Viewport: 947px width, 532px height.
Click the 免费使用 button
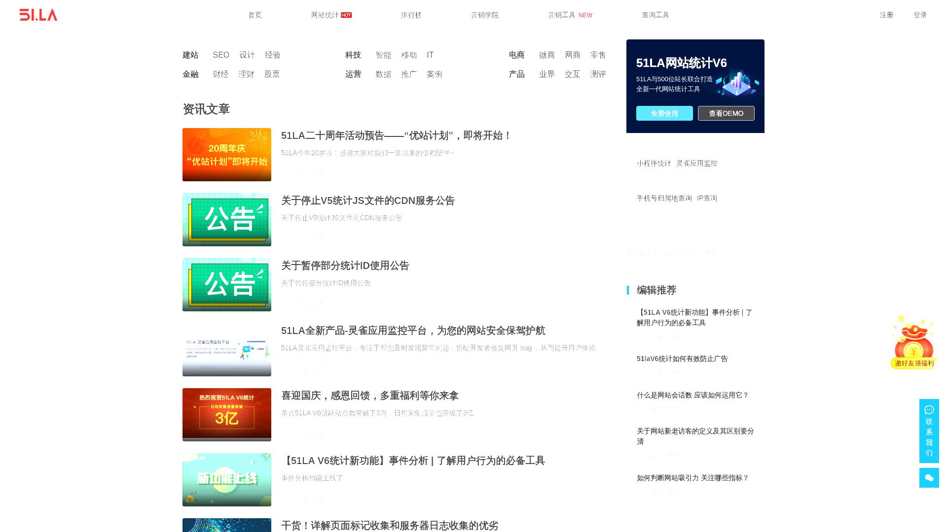click(664, 113)
